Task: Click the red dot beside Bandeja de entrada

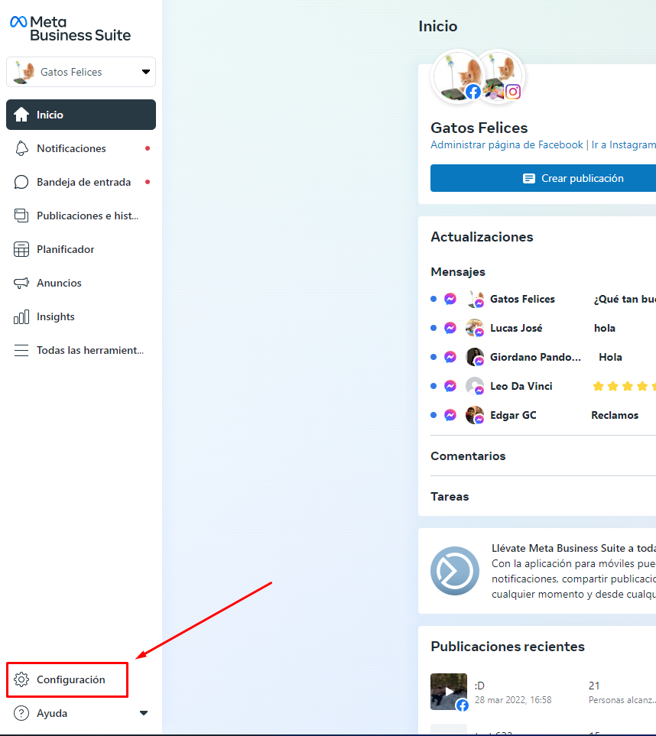Action: 148,182
